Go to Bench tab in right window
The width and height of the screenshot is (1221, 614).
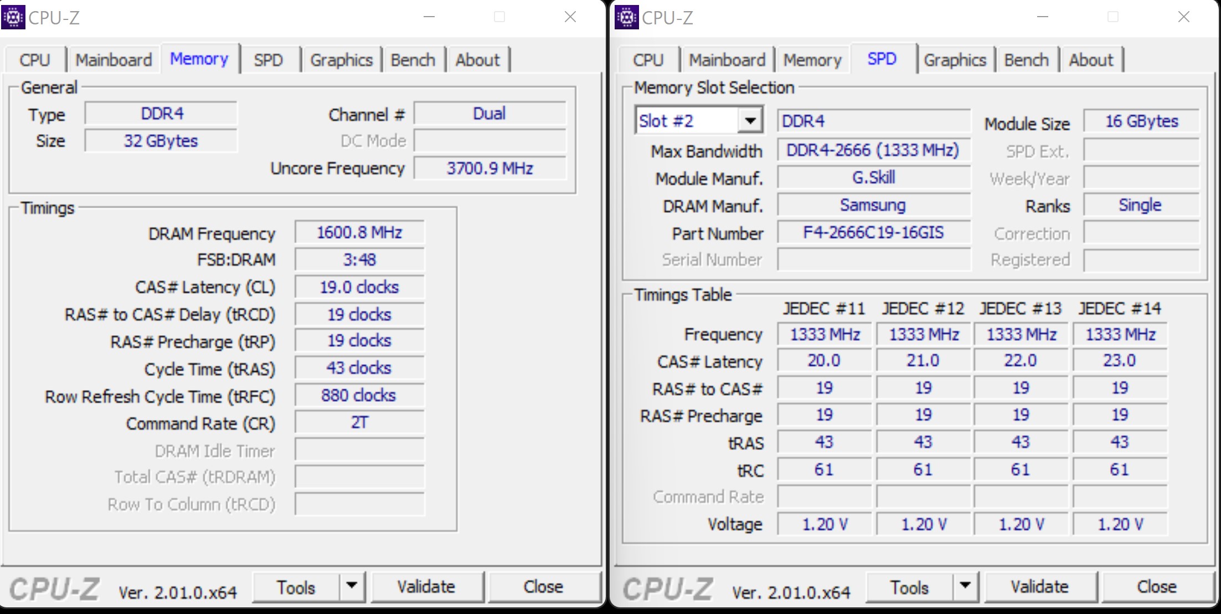coord(1026,60)
